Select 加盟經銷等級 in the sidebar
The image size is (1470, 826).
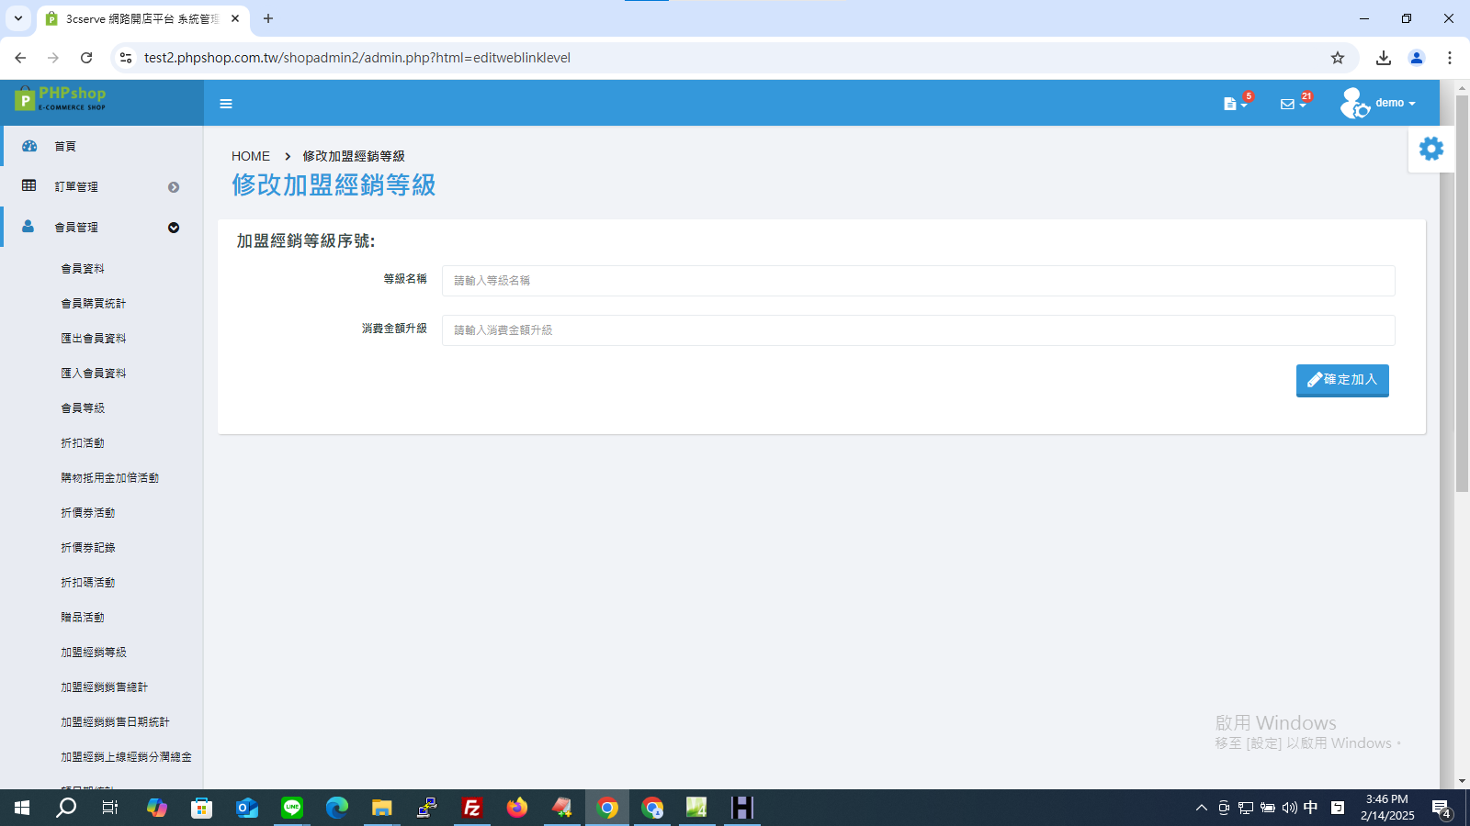(x=94, y=653)
